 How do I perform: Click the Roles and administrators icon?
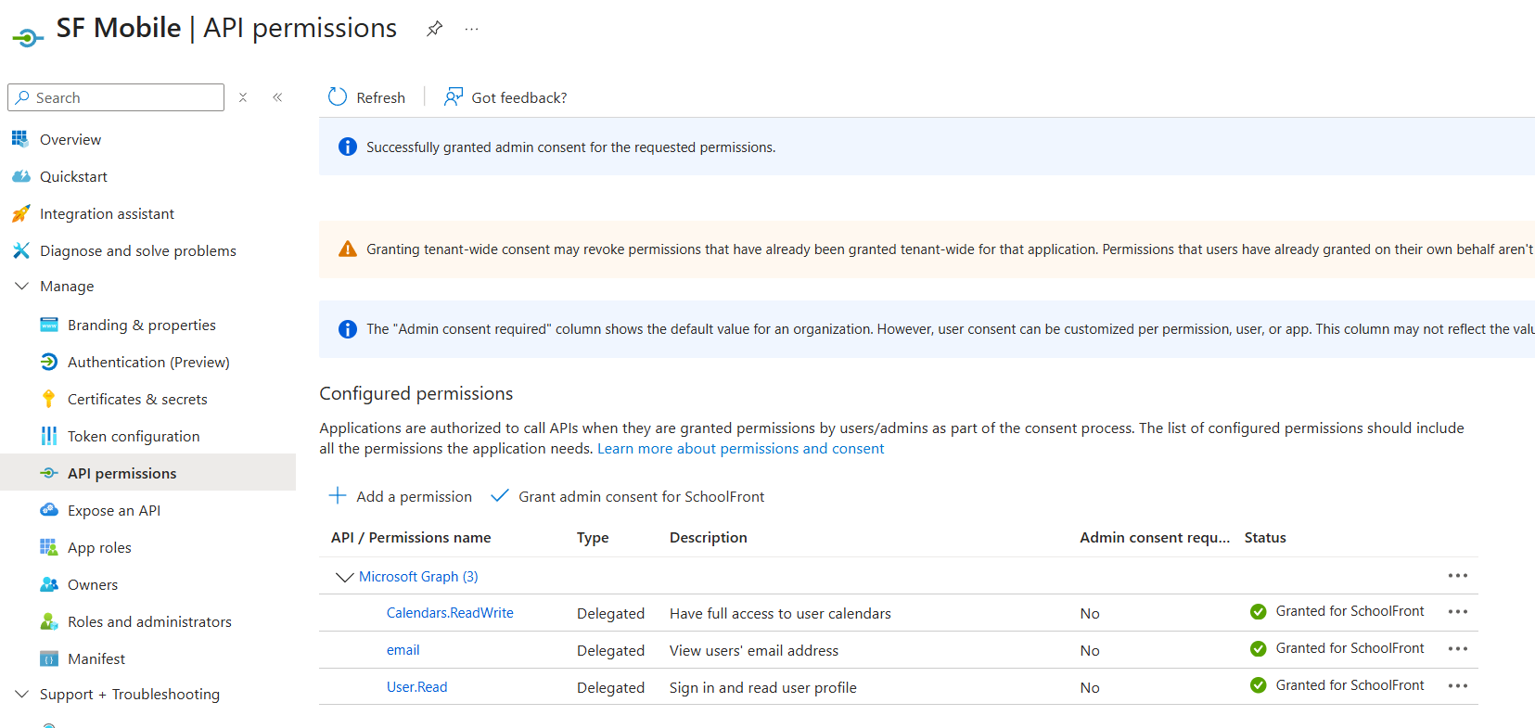coord(49,621)
